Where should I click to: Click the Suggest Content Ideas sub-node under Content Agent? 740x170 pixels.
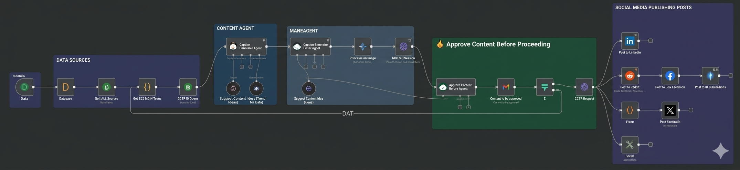[x=233, y=89]
